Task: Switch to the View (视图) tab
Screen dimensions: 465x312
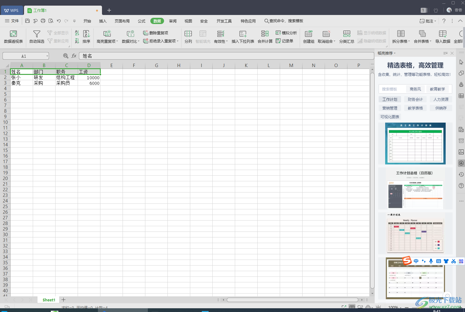Action: (x=188, y=21)
